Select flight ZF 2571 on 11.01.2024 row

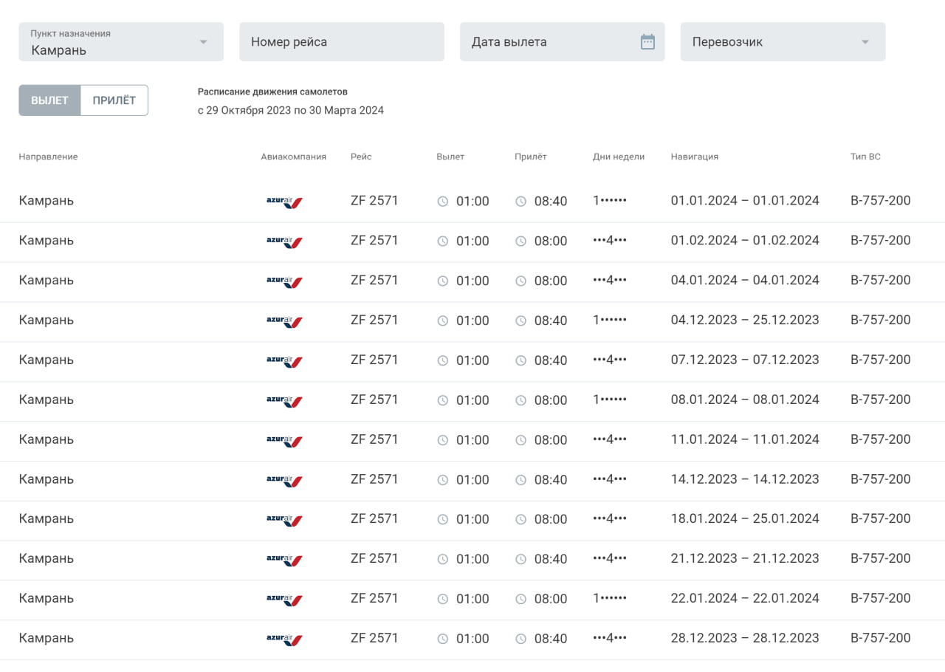(374, 439)
